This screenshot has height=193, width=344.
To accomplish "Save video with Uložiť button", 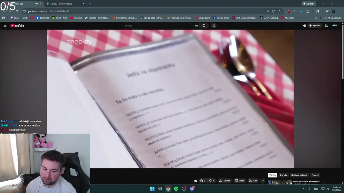I will tap(239, 181).
